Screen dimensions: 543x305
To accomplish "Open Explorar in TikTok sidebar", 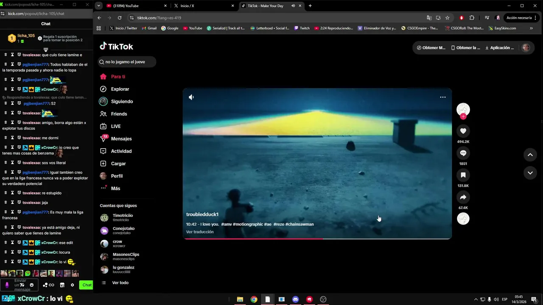I will coord(115,89).
